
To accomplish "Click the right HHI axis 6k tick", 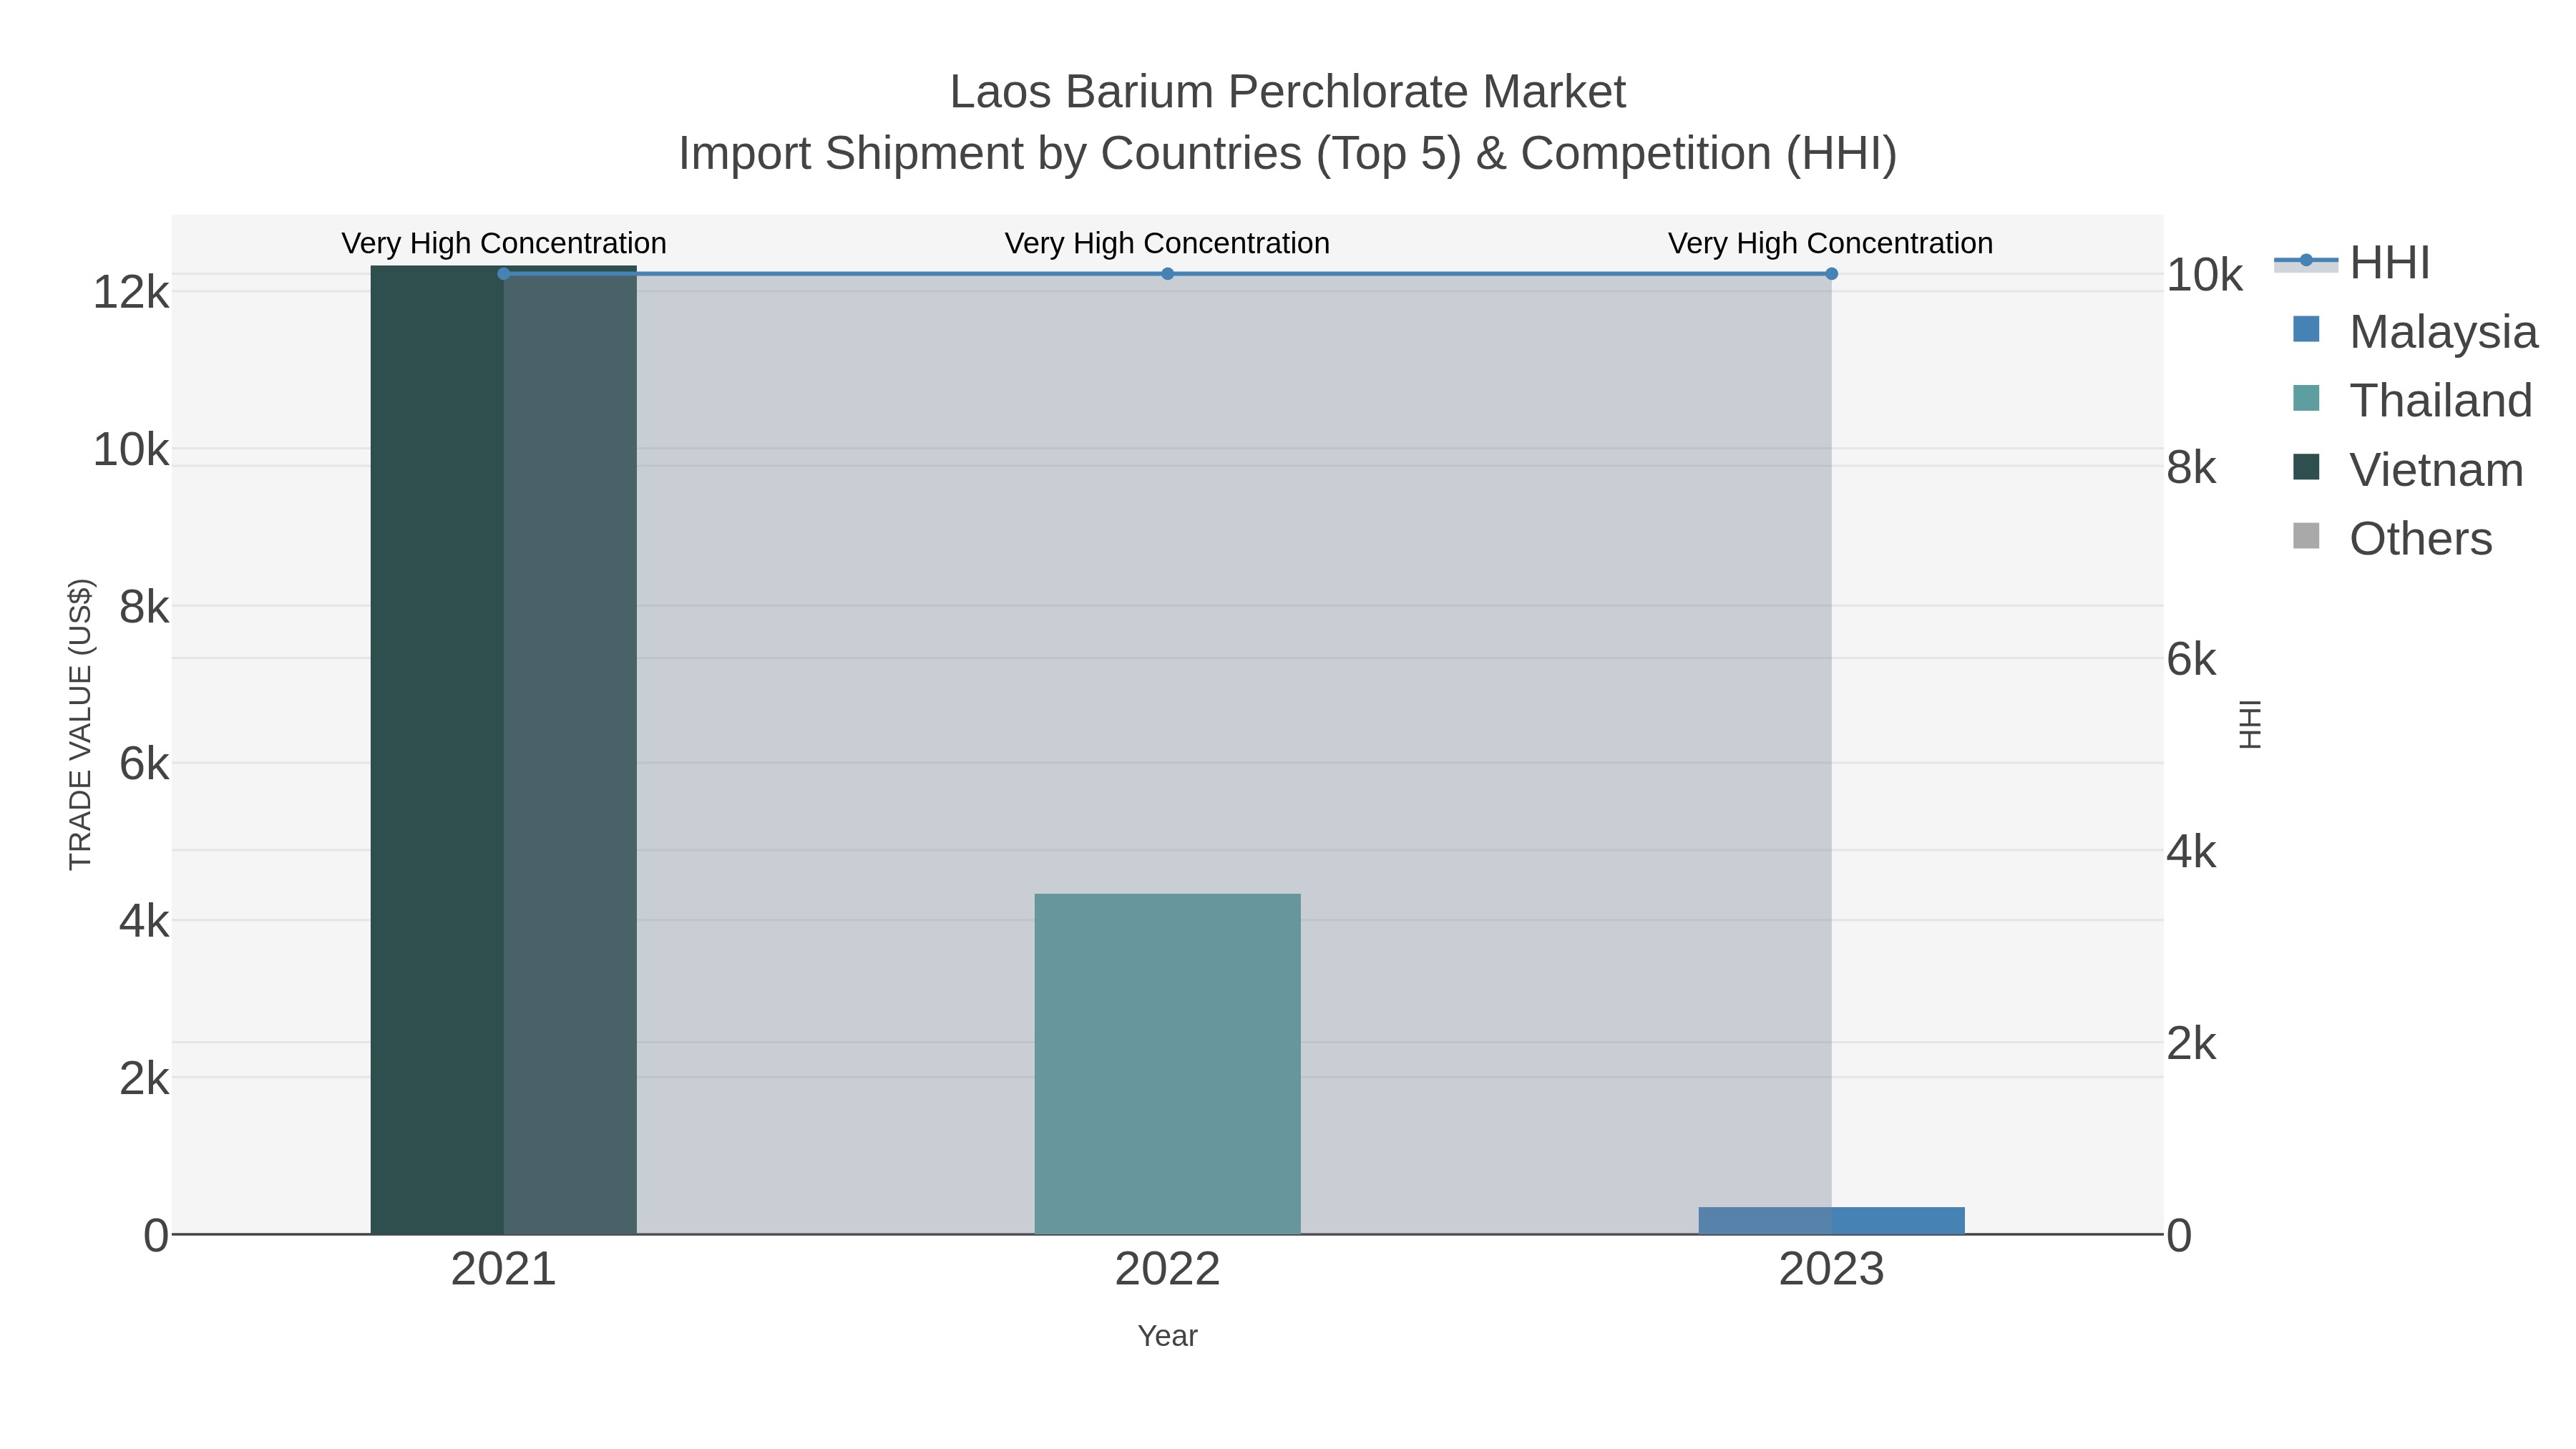I will 2192,660.
